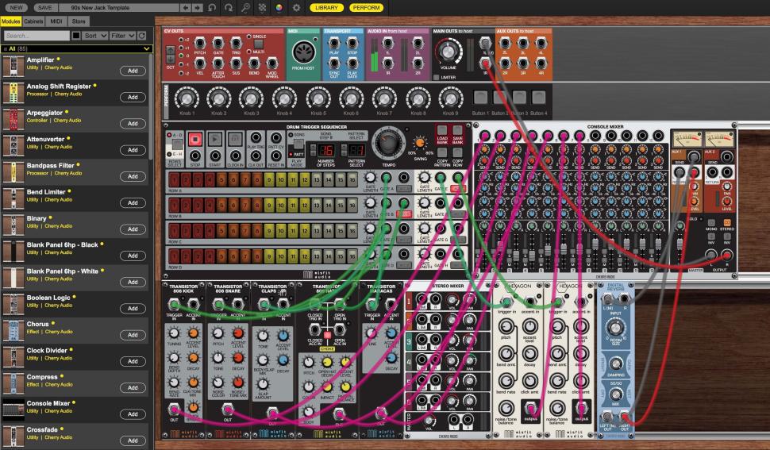770x450 pixels.
Task: Click the orange SWING knob
Action: pyautogui.click(x=419, y=143)
